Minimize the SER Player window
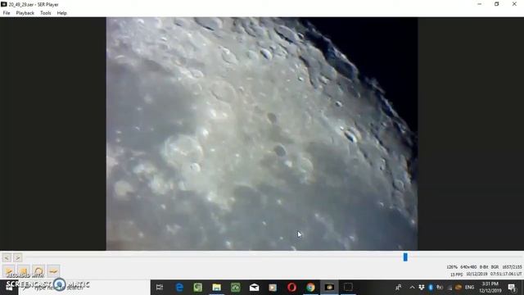524x295 pixels. tap(479, 4)
